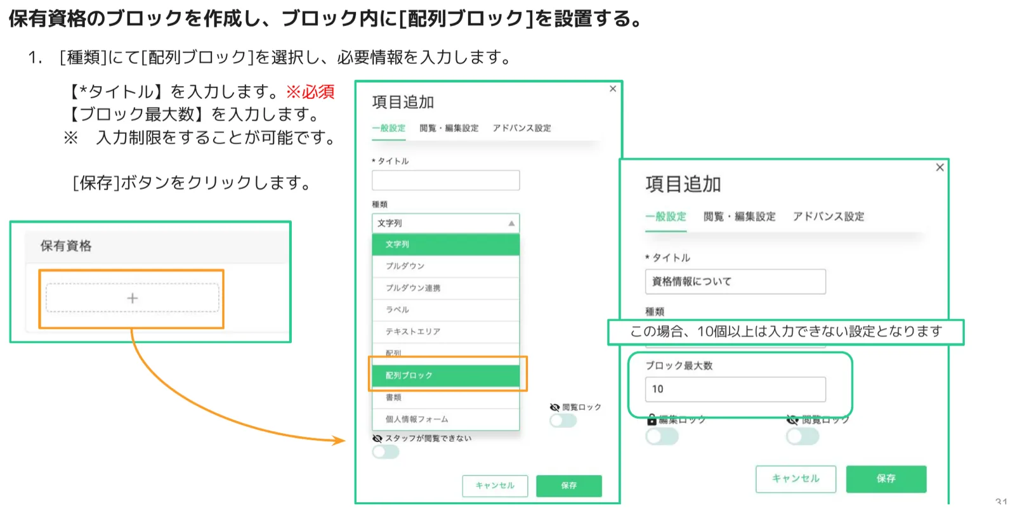Click 保存 in left dialog
The width and height of the screenshot is (1015, 513).
pyautogui.click(x=569, y=486)
